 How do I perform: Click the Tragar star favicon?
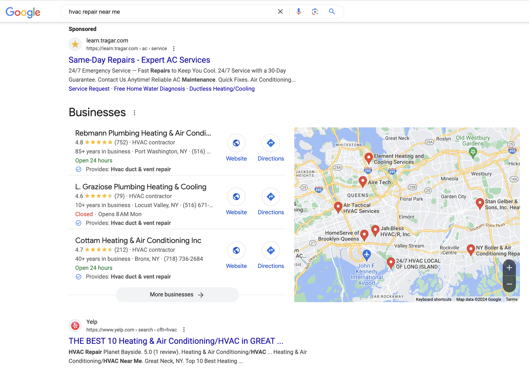tap(75, 44)
